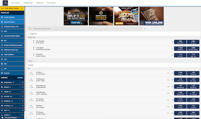This screenshot has width=201, height=119.
Task: Click the Concacaf Gold Cup icon
Action: [x=2, y=50]
